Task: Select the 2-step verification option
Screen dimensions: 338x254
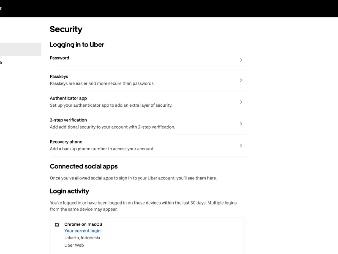Action: coord(149,124)
